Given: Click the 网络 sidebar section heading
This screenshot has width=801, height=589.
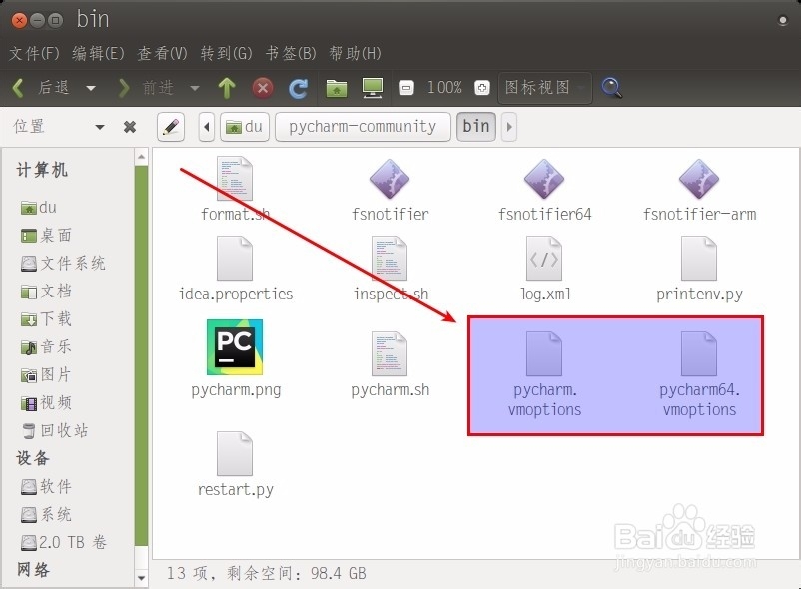Looking at the screenshot, I should click(x=33, y=570).
